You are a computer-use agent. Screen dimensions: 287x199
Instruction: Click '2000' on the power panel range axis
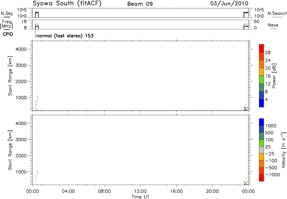21,81
